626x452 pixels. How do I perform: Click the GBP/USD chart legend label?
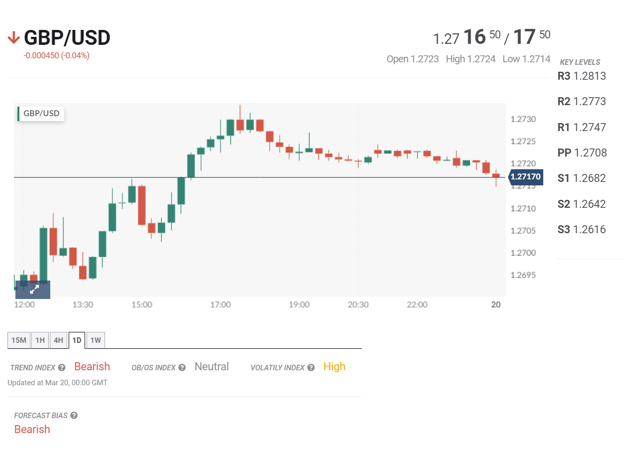41,114
